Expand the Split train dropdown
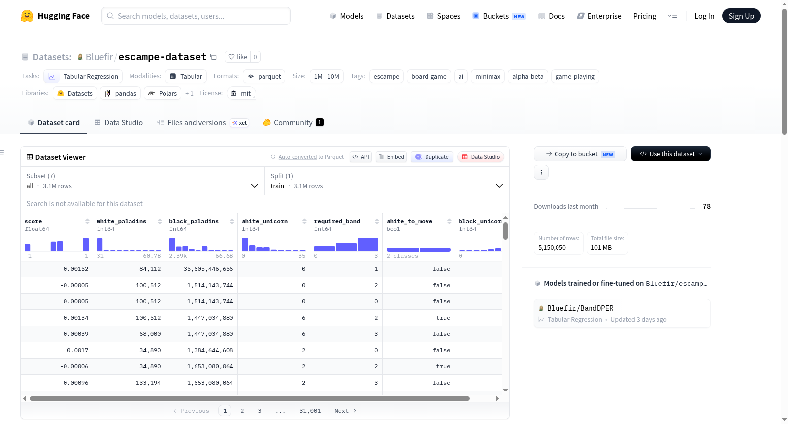 (x=387, y=181)
